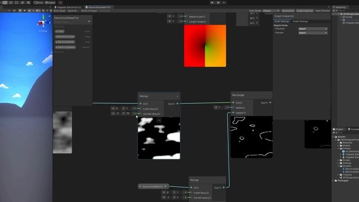359x202 pixels.
Task: Click the lower Remap node title
Action: pos(195,180)
